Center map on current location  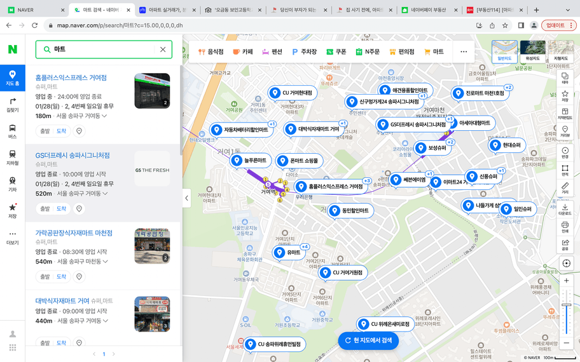(x=566, y=263)
